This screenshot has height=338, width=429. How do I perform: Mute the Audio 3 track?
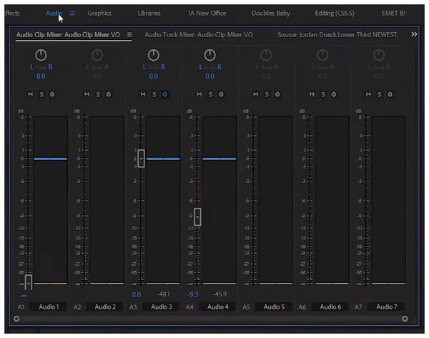coord(143,94)
